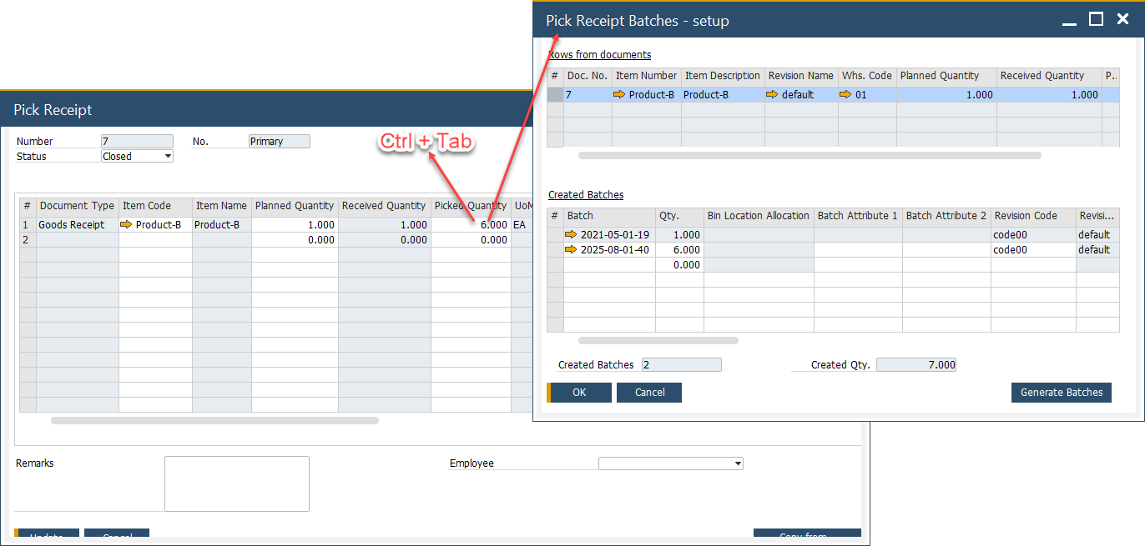
Task: Click the Update button on Pick Receipt
Action: point(46,536)
